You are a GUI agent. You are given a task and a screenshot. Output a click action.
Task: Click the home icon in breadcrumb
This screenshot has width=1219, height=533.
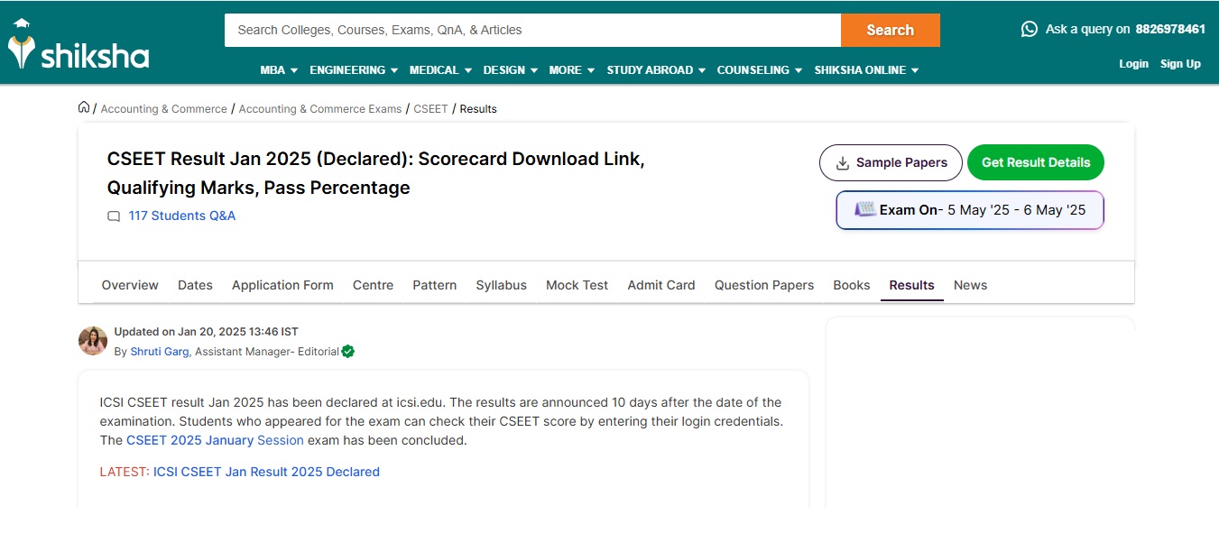[84, 107]
